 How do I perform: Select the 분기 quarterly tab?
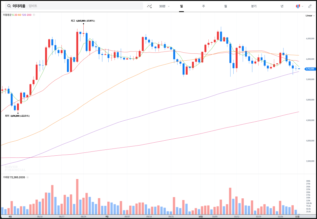click(254, 6)
